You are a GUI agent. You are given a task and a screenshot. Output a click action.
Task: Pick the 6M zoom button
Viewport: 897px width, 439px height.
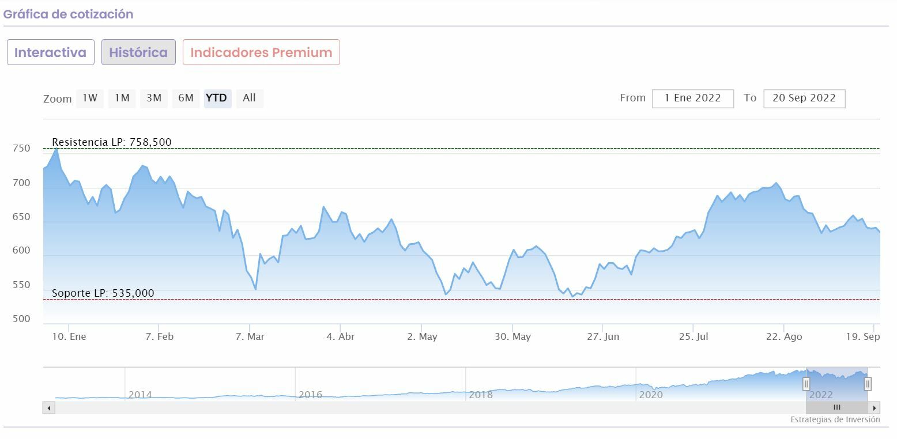(186, 98)
